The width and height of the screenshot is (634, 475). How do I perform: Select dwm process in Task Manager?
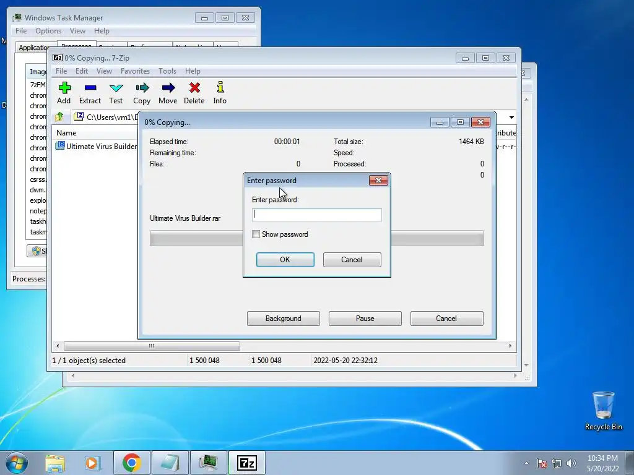point(38,190)
